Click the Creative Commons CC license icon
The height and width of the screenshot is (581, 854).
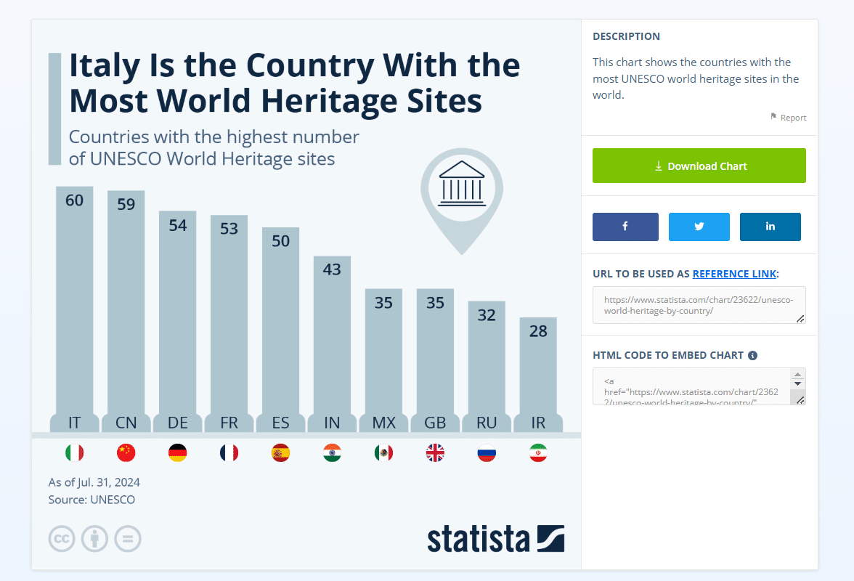tap(62, 539)
